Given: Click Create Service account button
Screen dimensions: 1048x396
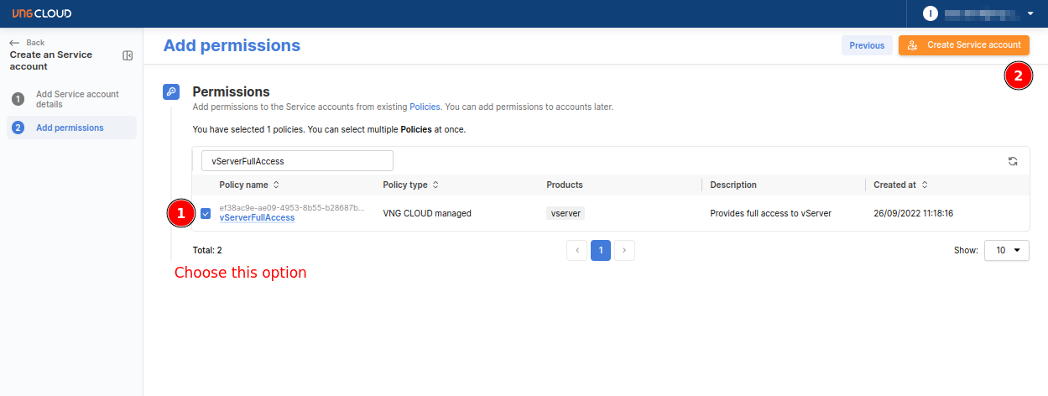Looking at the screenshot, I should [x=963, y=45].
